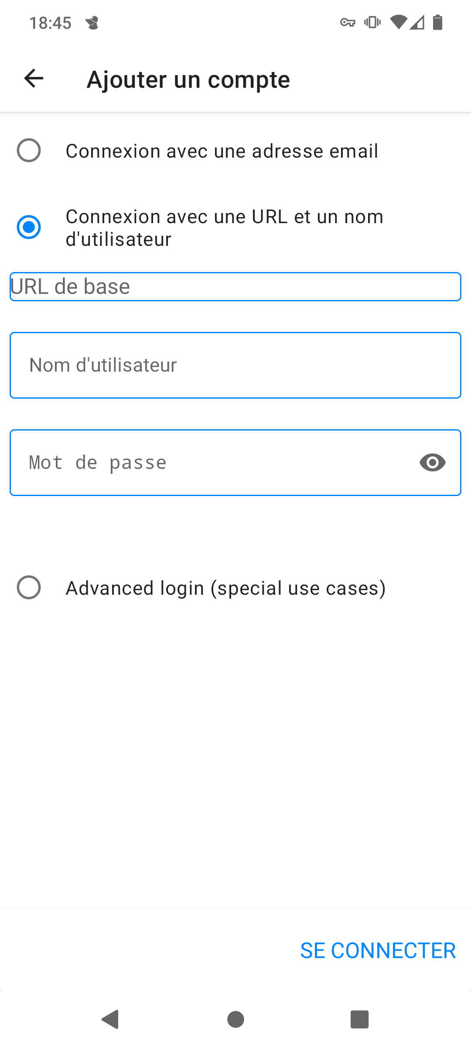Tap the VPN key status icon
The width and height of the screenshot is (471, 1048).
pyautogui.click(x=348, y=22)
